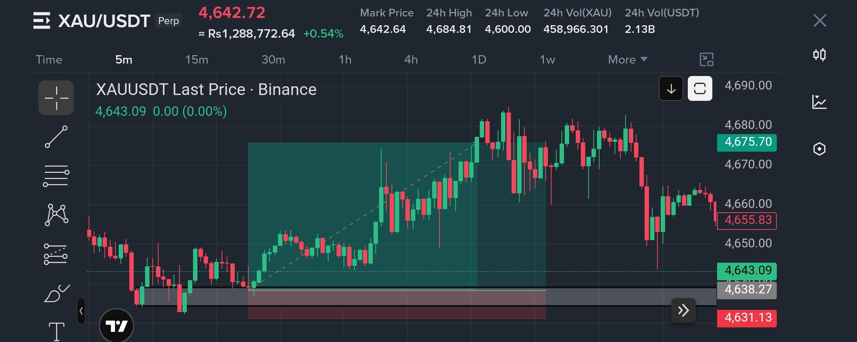
Task: Open the XAU/USDT pair selector
Action: point(104,21)
